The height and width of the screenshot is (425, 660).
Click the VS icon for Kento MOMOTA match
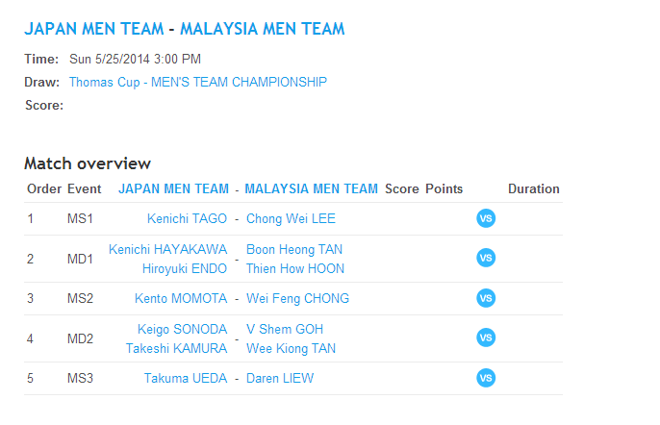(486, 298)
